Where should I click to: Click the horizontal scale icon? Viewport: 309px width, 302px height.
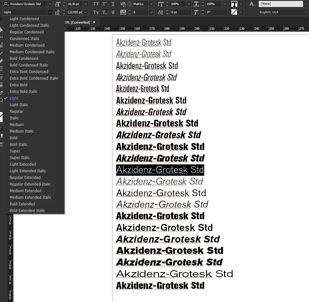click(196, 4)
